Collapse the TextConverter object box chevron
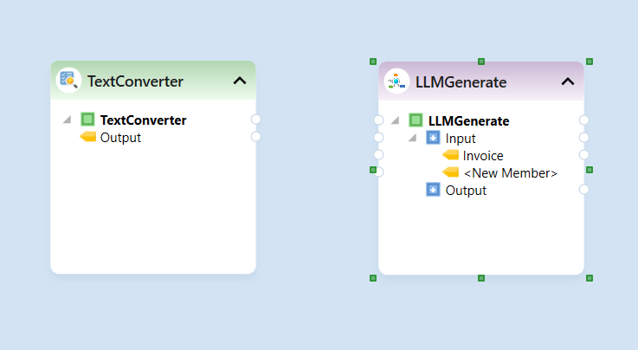Viewport: 638px width, 350px height. click(240, 81)
